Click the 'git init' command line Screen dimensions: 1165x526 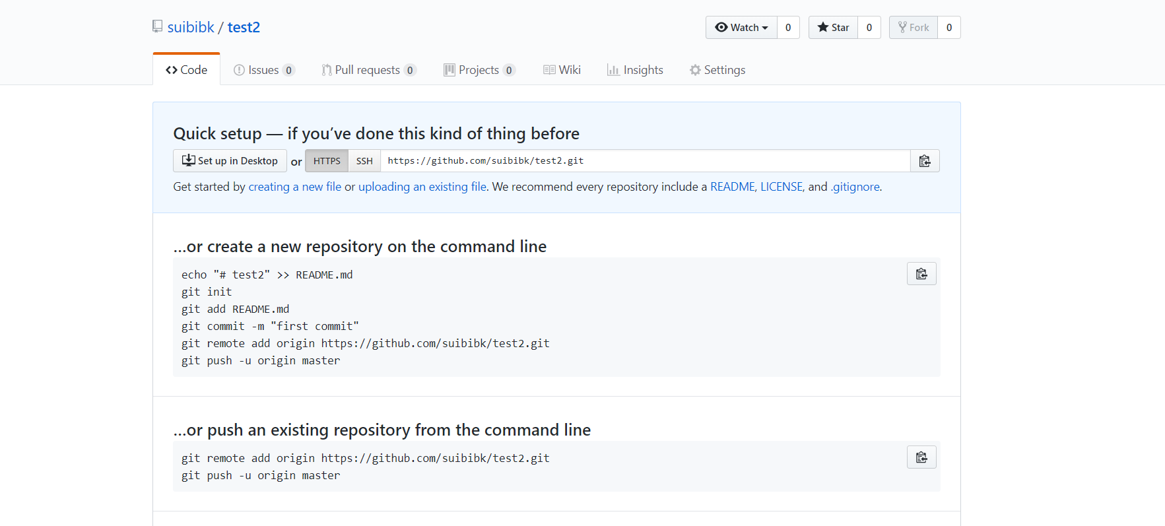(x=207, y=292)
